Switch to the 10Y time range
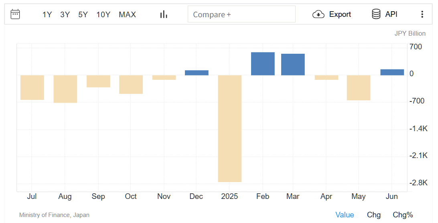Image resolution: width=438 pixels, height=223 pixels. coord(103,14)
